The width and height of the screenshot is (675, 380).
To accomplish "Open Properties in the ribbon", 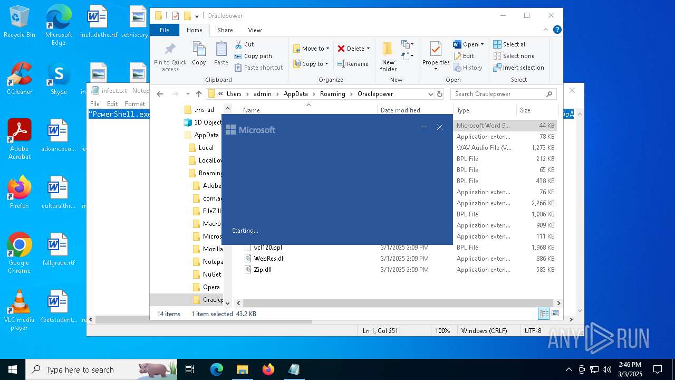I will [x=436, y=56].
